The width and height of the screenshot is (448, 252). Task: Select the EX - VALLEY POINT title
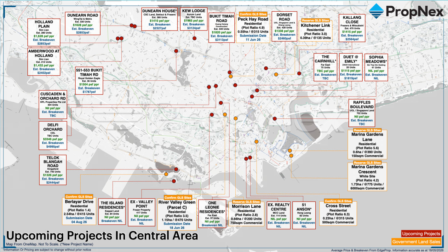[141, 204]
